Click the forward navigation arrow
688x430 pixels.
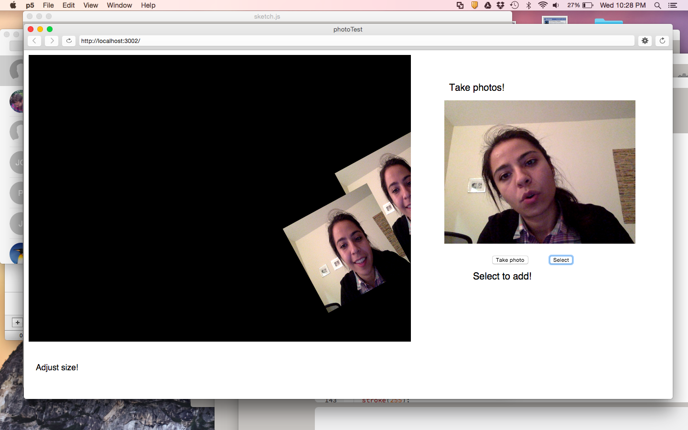pyautogui.click(x=52, y=41)
